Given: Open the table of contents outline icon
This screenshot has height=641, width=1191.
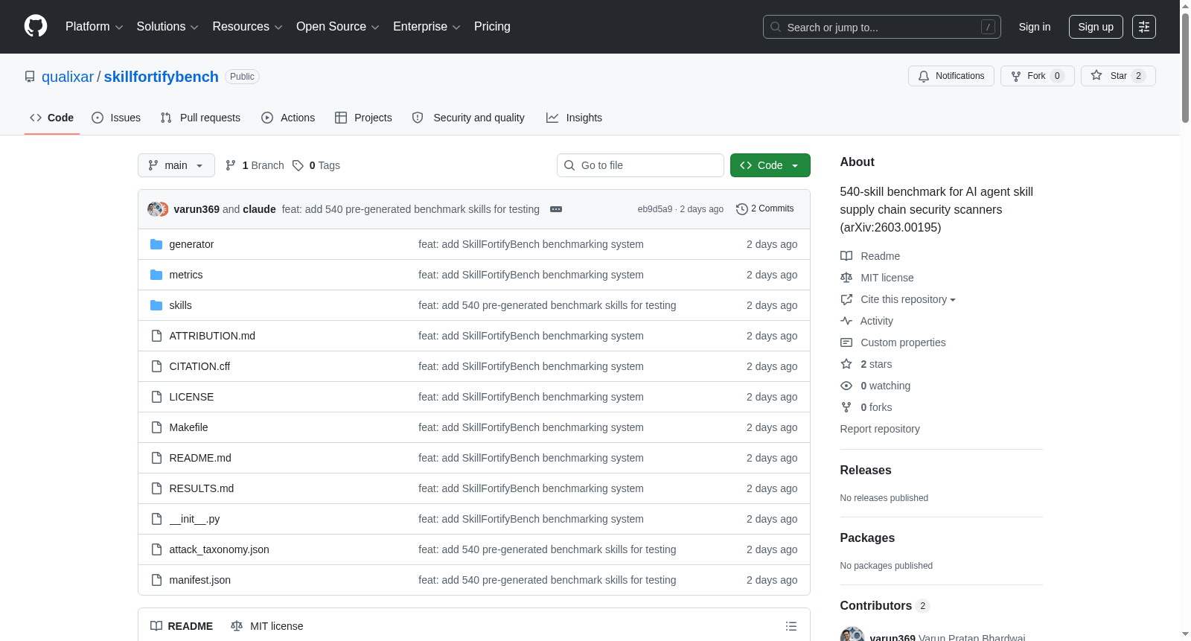Looking at the screenshot, I should click(791, 626).
